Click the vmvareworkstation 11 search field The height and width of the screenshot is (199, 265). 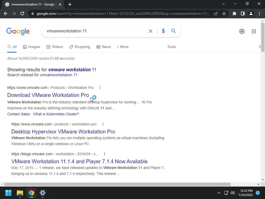pos(96,31)
